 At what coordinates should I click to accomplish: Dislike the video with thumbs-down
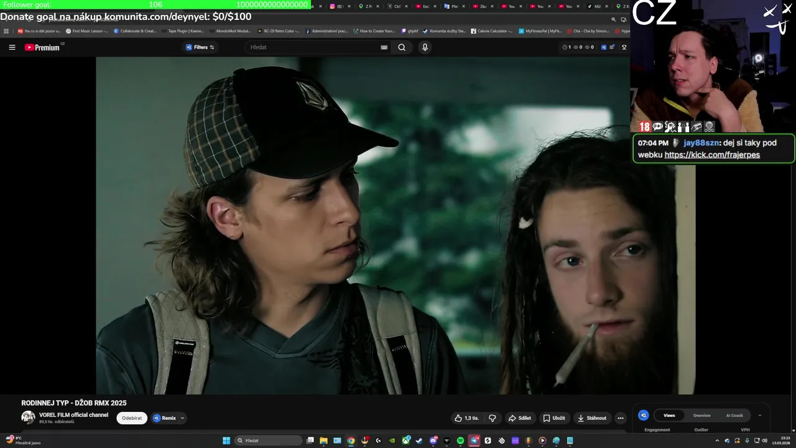[492, 418]
